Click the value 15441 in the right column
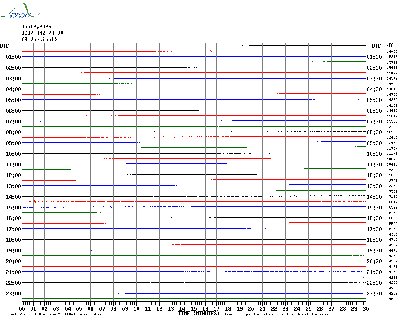 click(392, 68)
